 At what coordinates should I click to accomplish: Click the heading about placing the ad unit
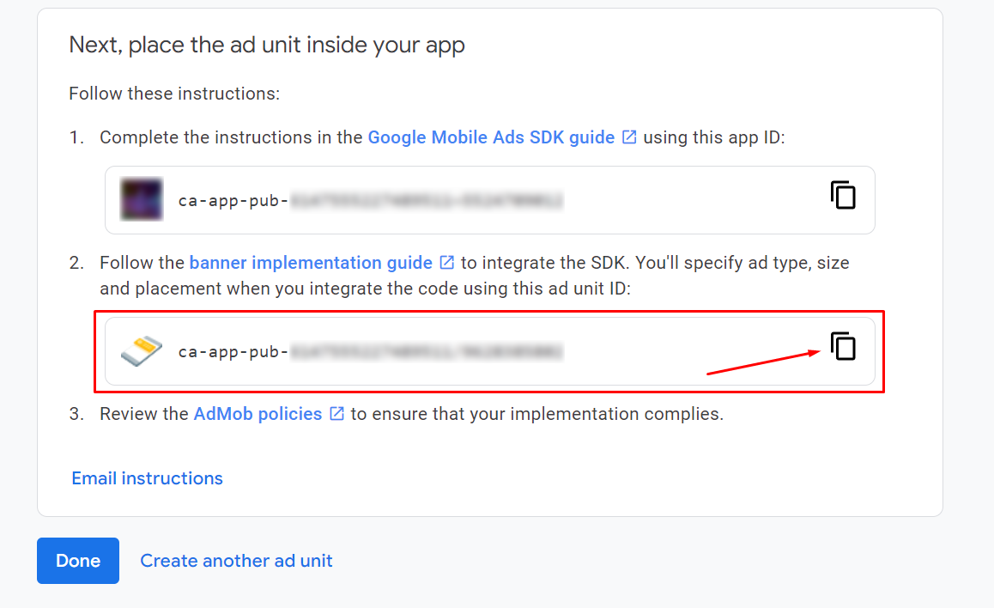267,45
